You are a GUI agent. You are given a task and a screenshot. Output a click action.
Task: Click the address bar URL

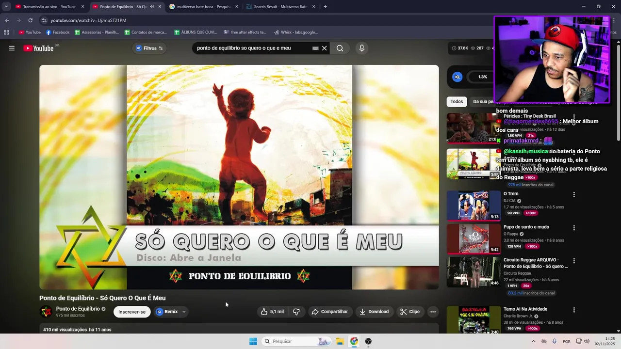(x=88, y=20)
